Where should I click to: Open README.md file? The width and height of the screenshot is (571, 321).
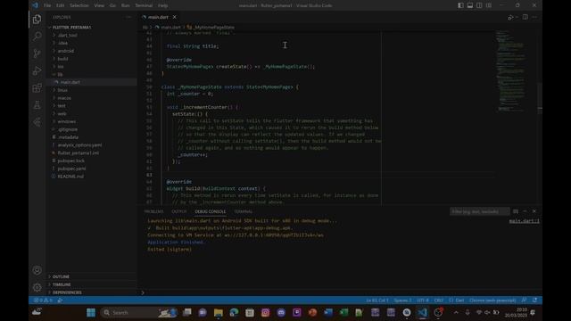[x=70, y=177]
